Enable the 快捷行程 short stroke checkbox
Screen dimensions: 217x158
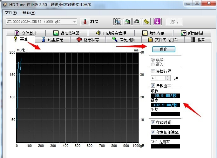tap(153, 71)
